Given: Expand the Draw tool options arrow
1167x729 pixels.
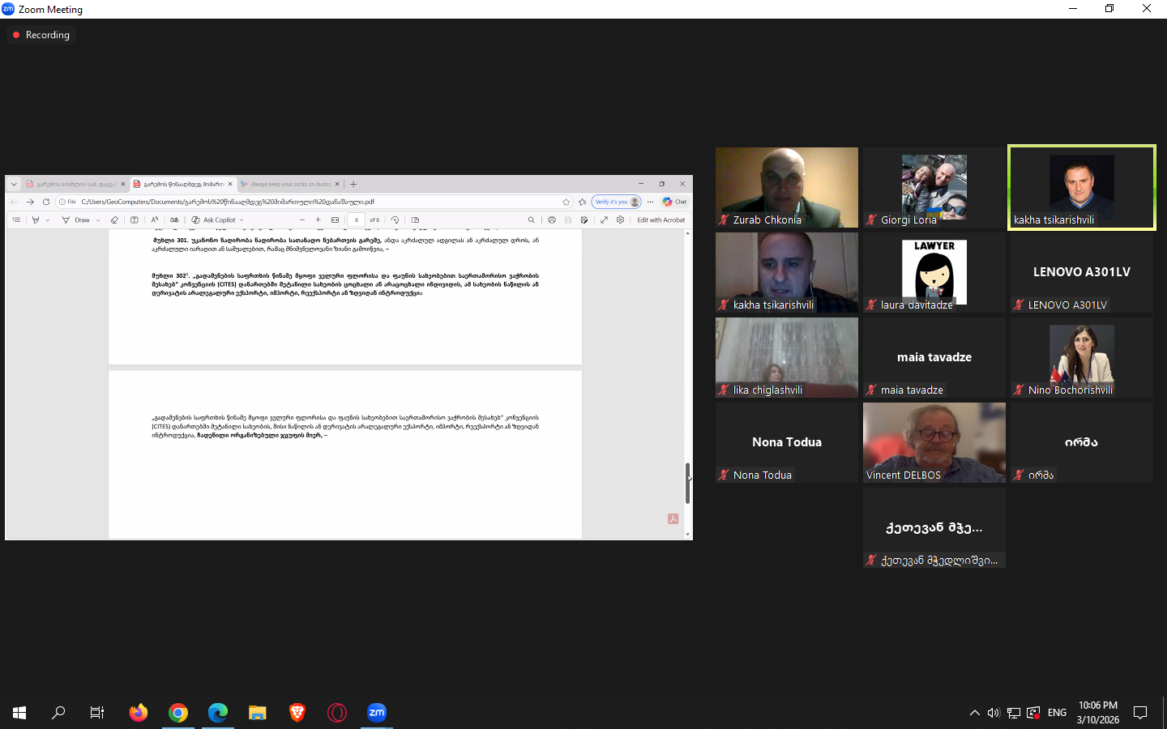Looking at the screenshot, I should click(x=98, y=220).
